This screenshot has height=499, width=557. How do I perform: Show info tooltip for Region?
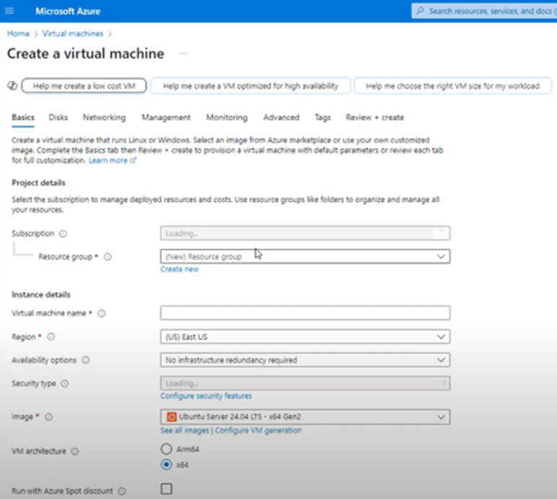point(51,337)
